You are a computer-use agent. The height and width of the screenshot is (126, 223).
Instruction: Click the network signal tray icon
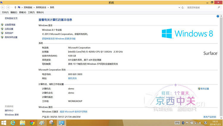pyautogui.click(x=196, y=123)
